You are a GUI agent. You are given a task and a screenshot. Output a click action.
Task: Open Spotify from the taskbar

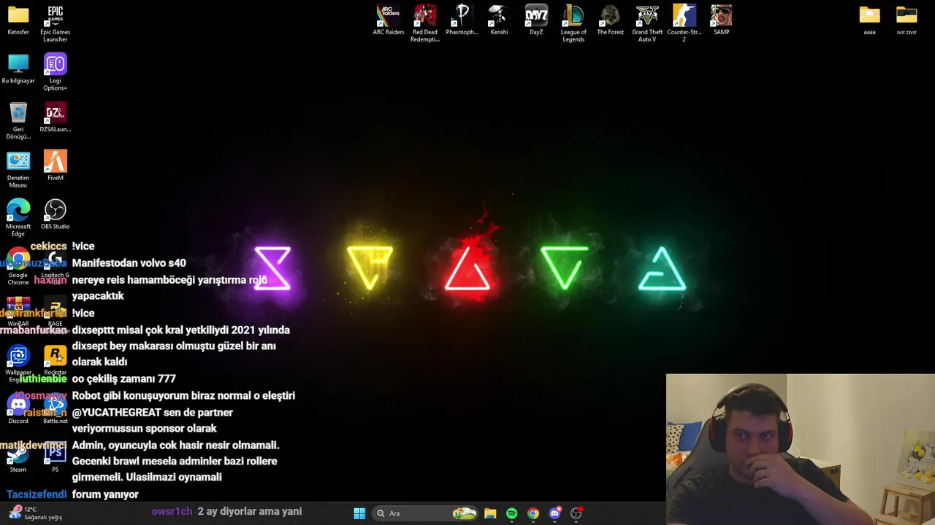coord(511,513)
